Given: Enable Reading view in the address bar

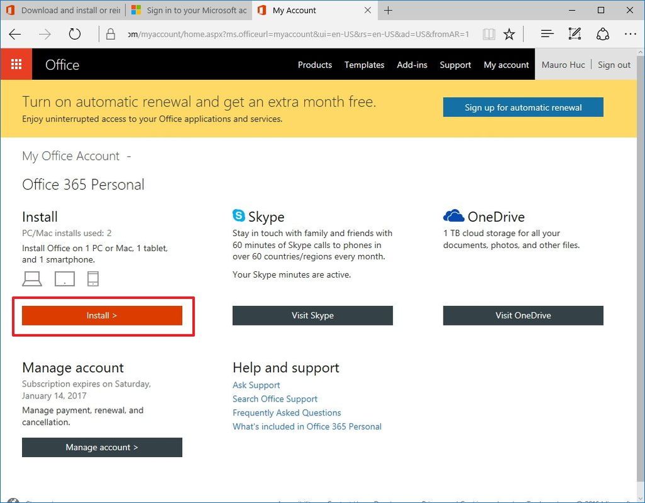Looking at the screenshot, I should [489, 33].
